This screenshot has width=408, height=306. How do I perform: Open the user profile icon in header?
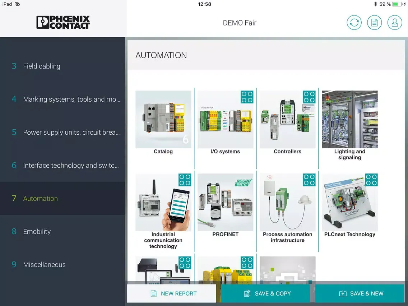coord(394,23)
